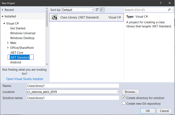Open Visual Studio Installer link

tap(25, 79)
